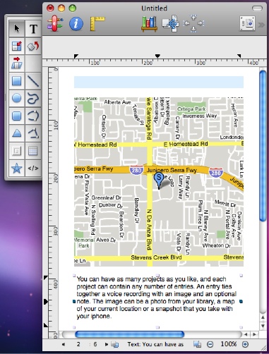The image size is (269, 354).
Task: Zoom in with the plus button
Action: pyautogui.click(x=245, y=345)
